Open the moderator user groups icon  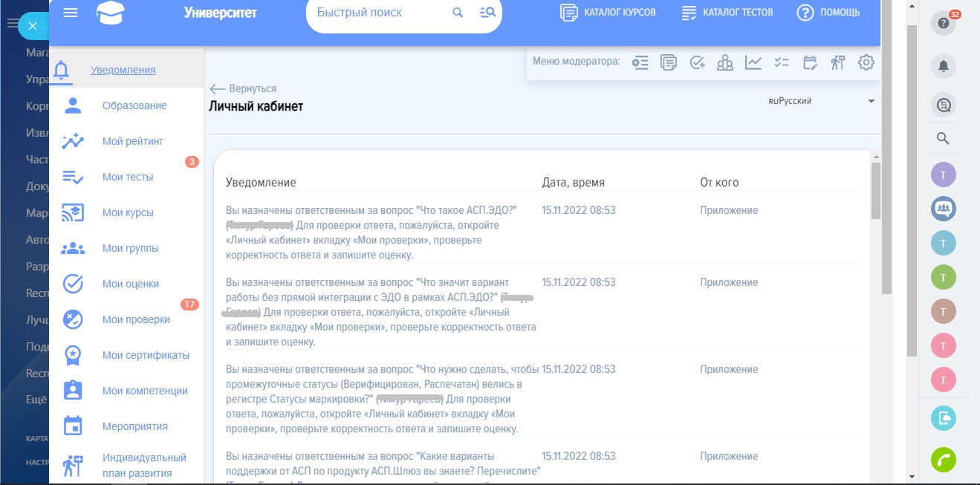[725, 62]
